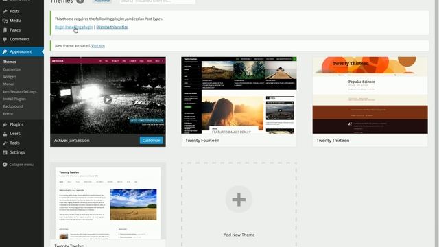
Task: Click the Settings menu label
Action: tap(17, 152)
